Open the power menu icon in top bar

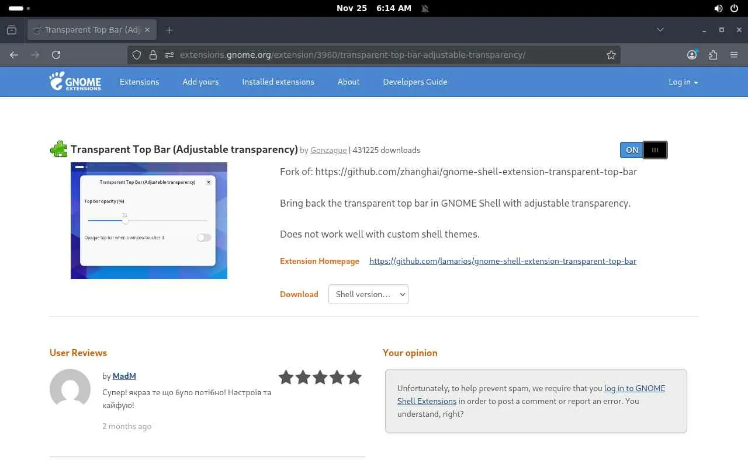click(735, 8)
